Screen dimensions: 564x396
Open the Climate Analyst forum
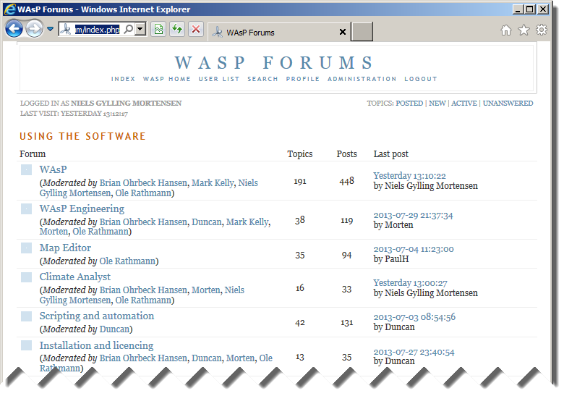click(74, 277)
